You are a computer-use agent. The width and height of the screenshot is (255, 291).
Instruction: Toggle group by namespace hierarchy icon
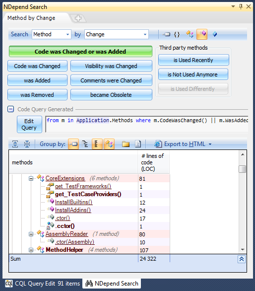(x=85, y=144)
